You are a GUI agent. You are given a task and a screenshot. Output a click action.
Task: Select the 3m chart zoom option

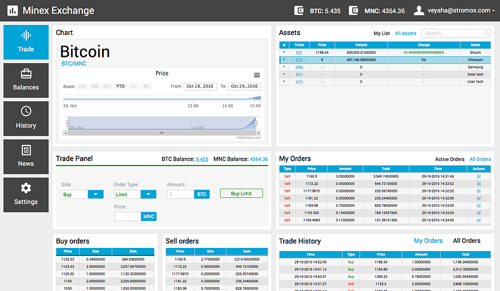tap(95, 86)
